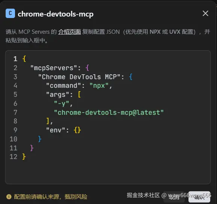The height and width of the screenshot is (204, 217).
Task: Click the blue C server icon
Action: click(10, 13)
